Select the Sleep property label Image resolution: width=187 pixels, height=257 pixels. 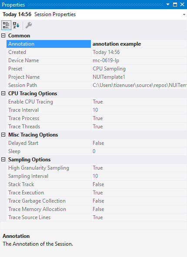14,151
